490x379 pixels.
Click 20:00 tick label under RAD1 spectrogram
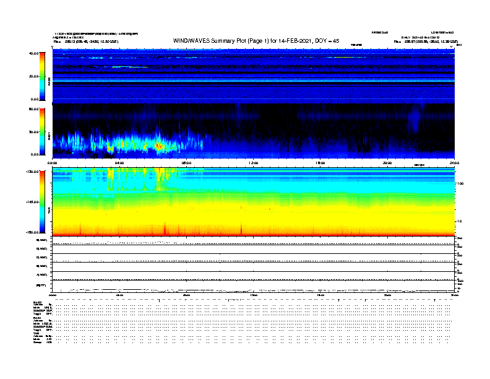pos(387,163)
